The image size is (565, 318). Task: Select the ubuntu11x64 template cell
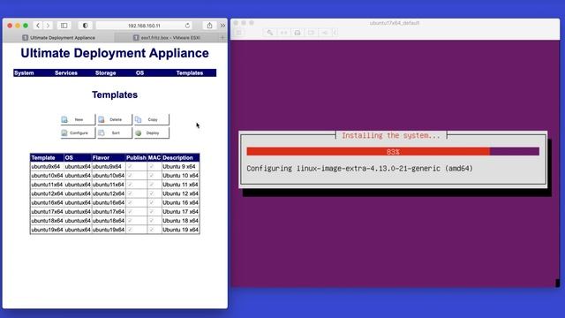(47, 185)
